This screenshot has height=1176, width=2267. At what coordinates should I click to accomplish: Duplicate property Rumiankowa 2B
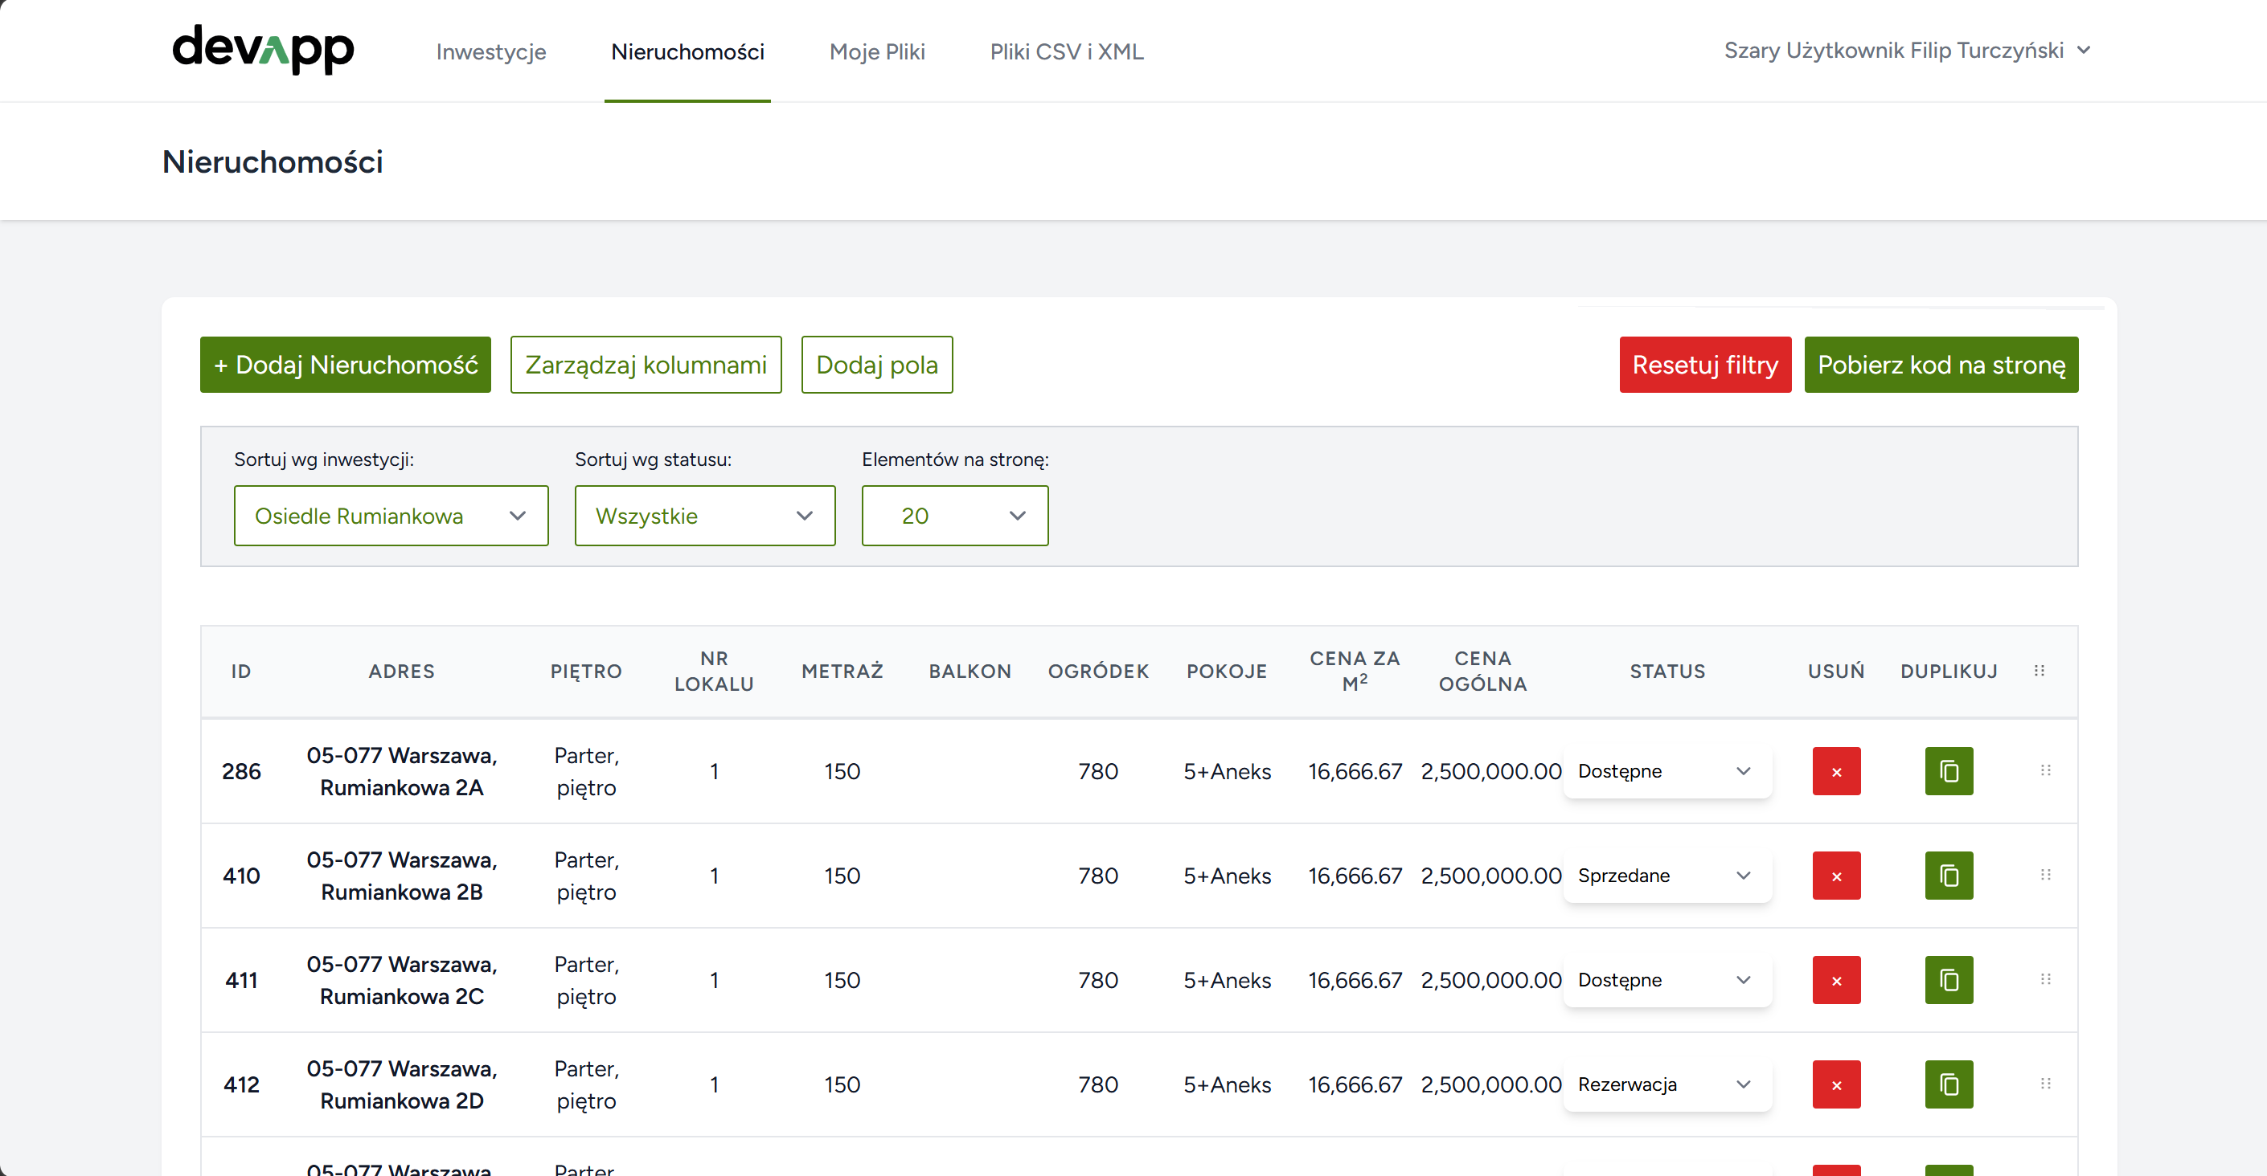tap(1949, 876)
